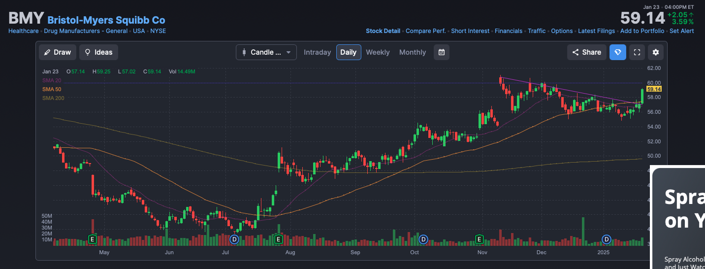
Task: Share the chart
Action: pos(586,52)
